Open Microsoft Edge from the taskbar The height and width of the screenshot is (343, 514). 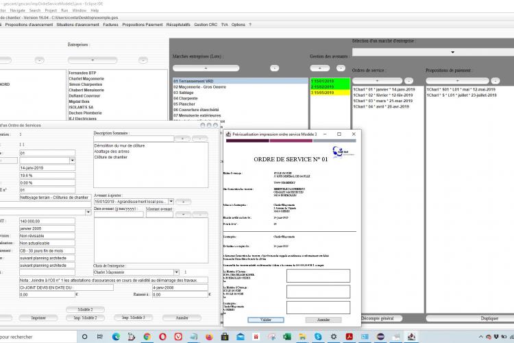[x=116, y=336]
